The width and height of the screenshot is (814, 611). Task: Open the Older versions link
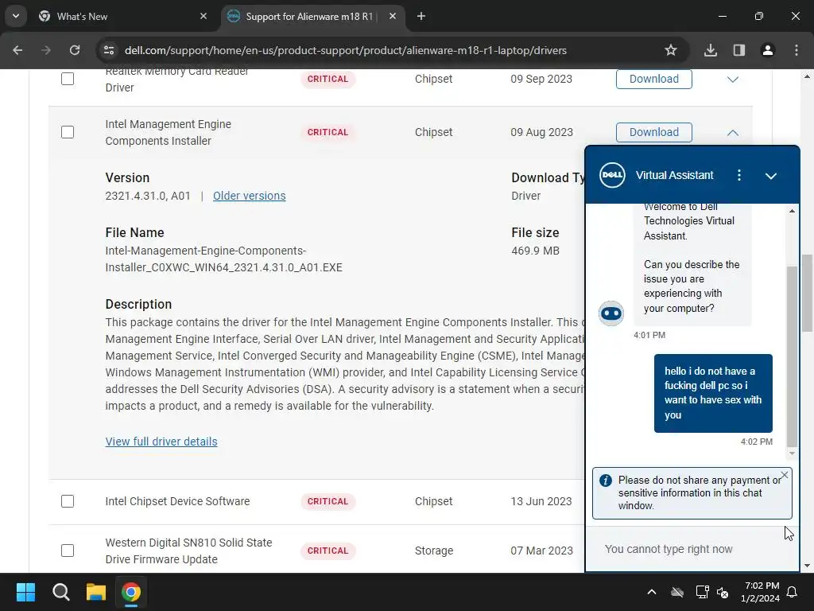click(x=249, y=196)
